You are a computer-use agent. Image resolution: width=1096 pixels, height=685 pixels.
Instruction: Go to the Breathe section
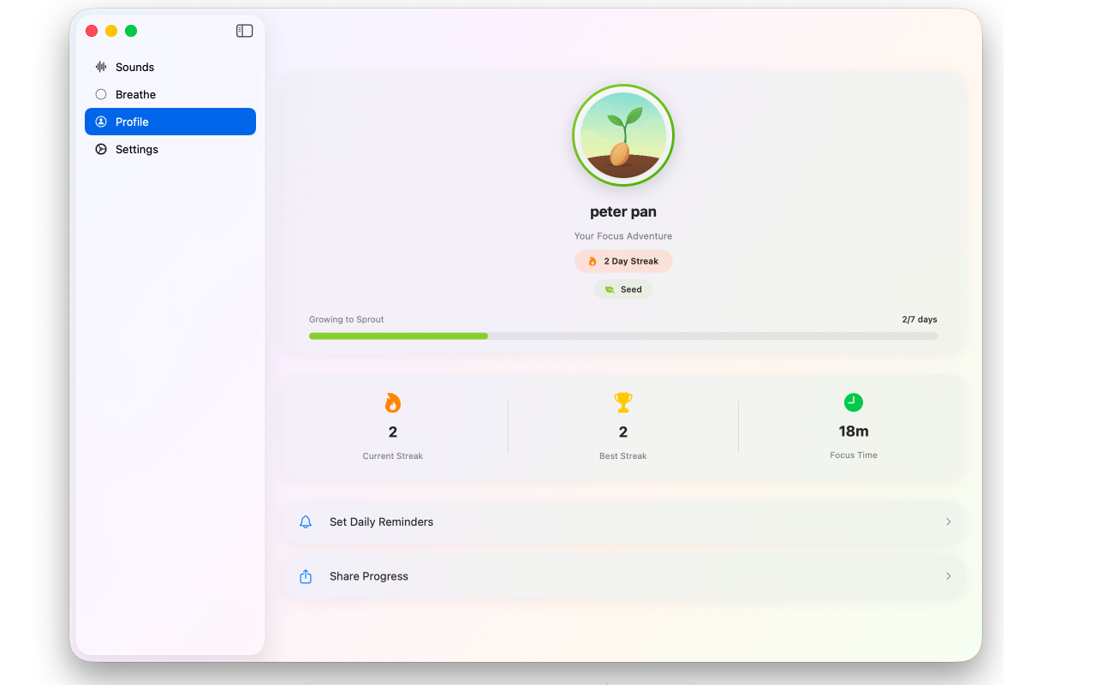[x=170, y=94]
